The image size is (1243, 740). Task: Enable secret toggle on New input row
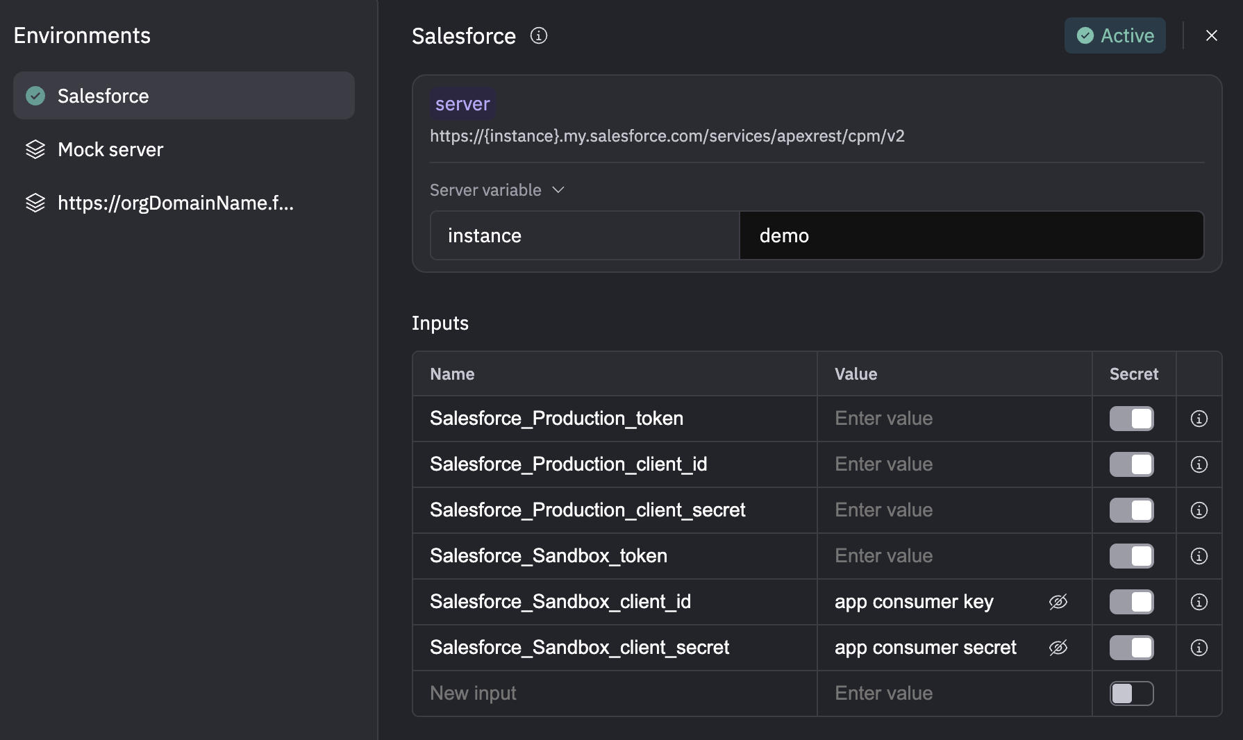point(1131,693)
